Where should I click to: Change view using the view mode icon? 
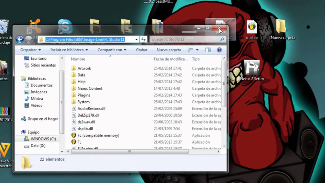pos(190,50)
